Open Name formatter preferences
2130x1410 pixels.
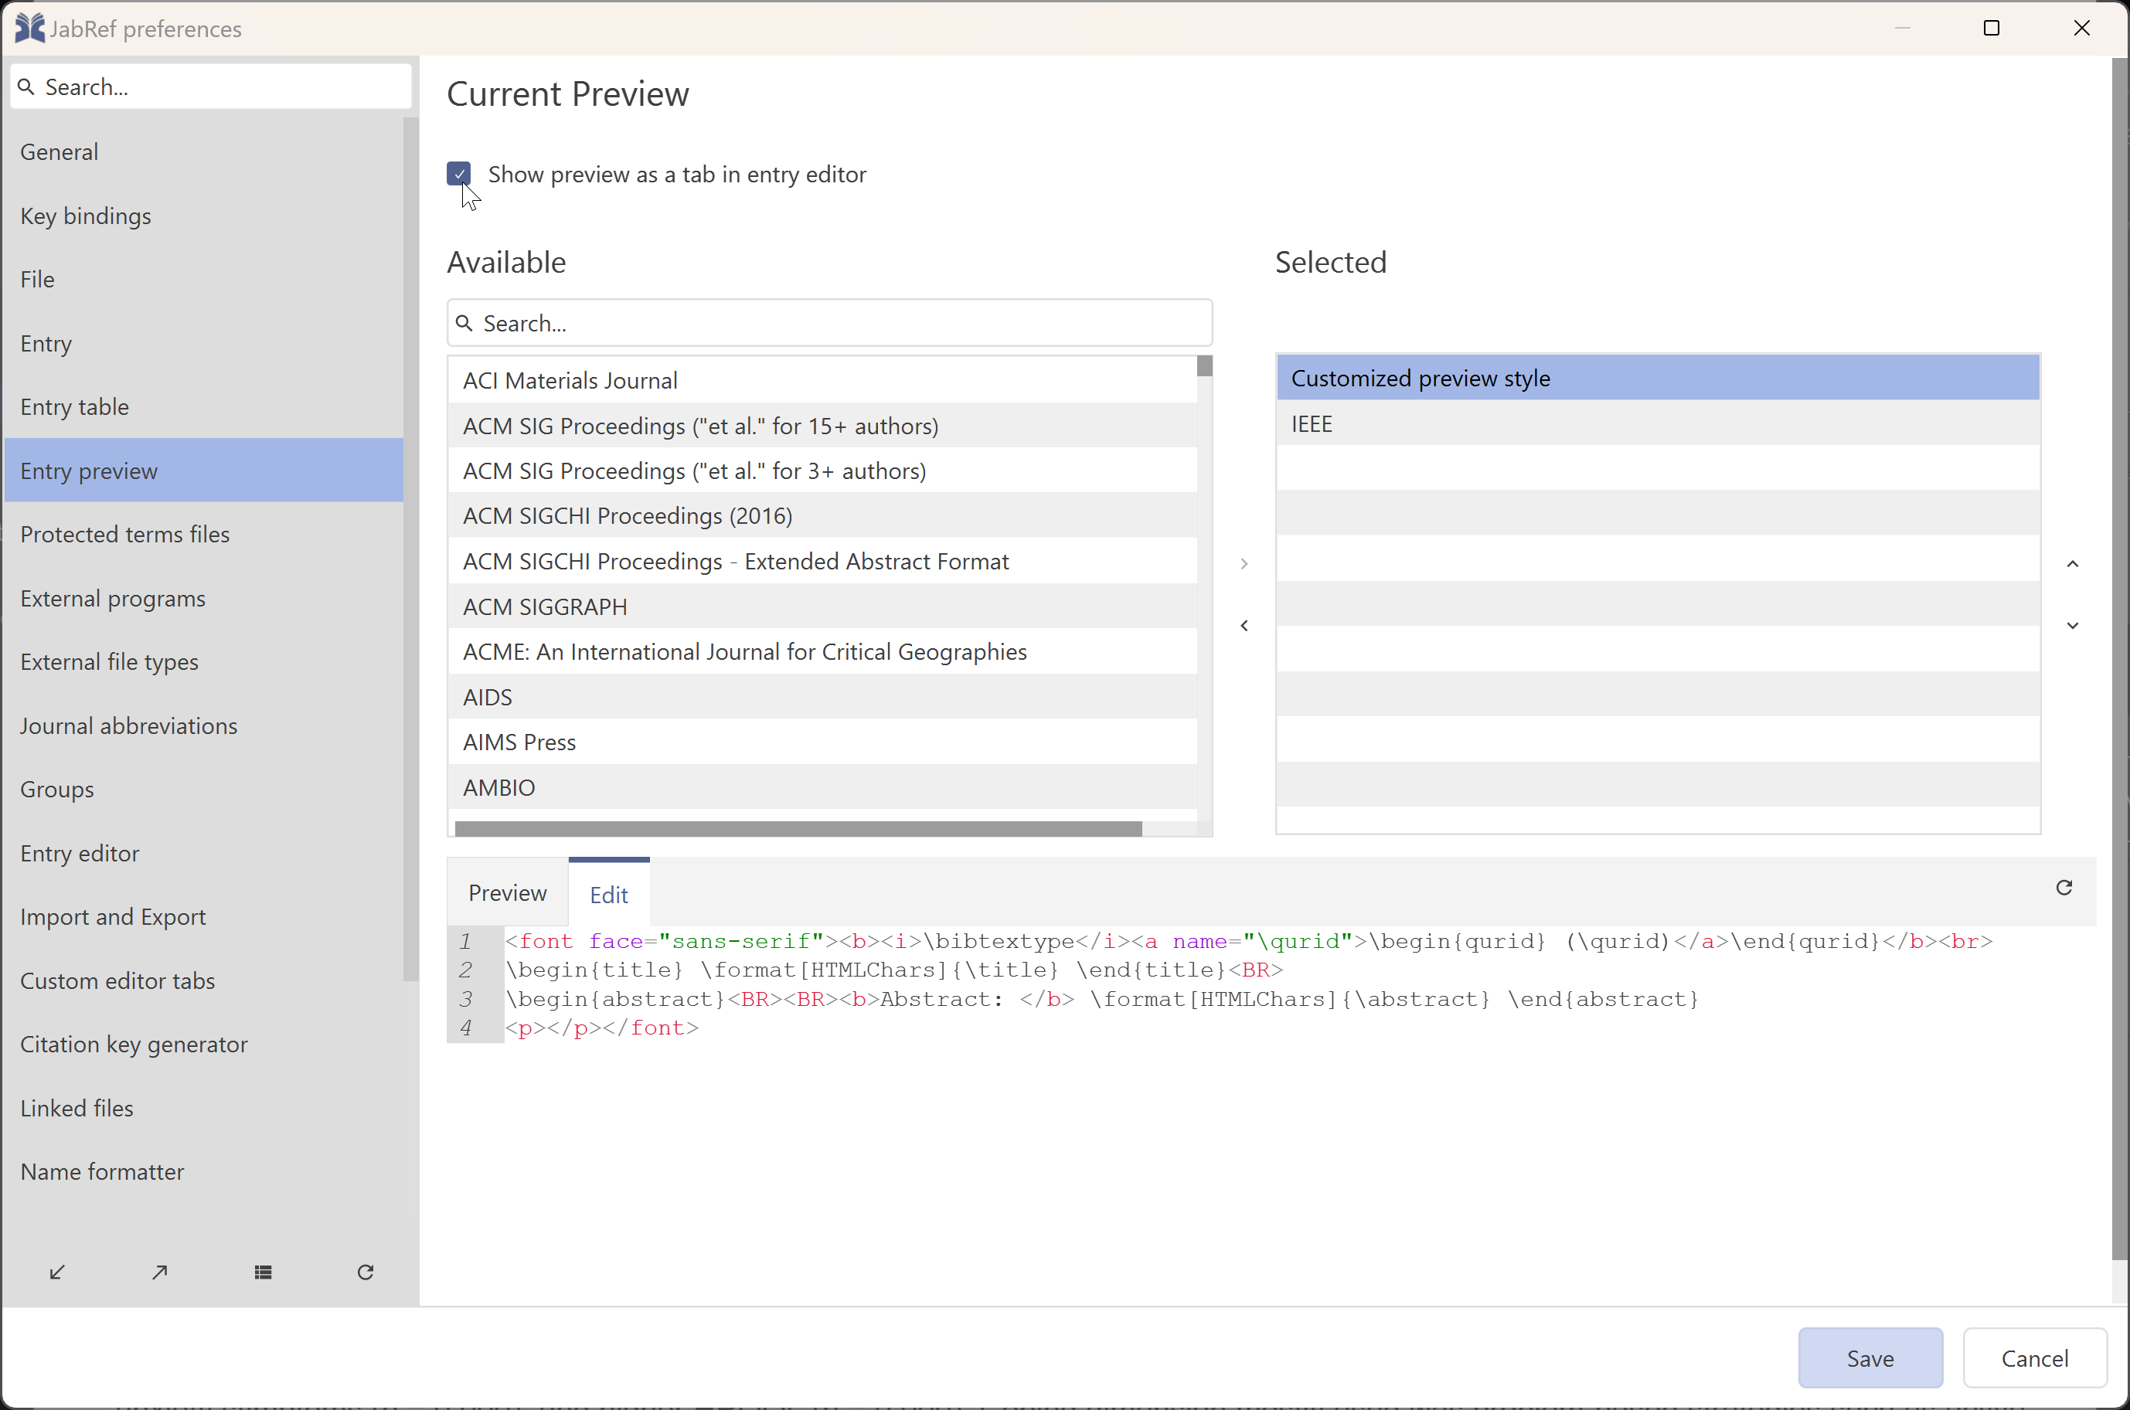pyautogui.click(x=204, y=1172)
